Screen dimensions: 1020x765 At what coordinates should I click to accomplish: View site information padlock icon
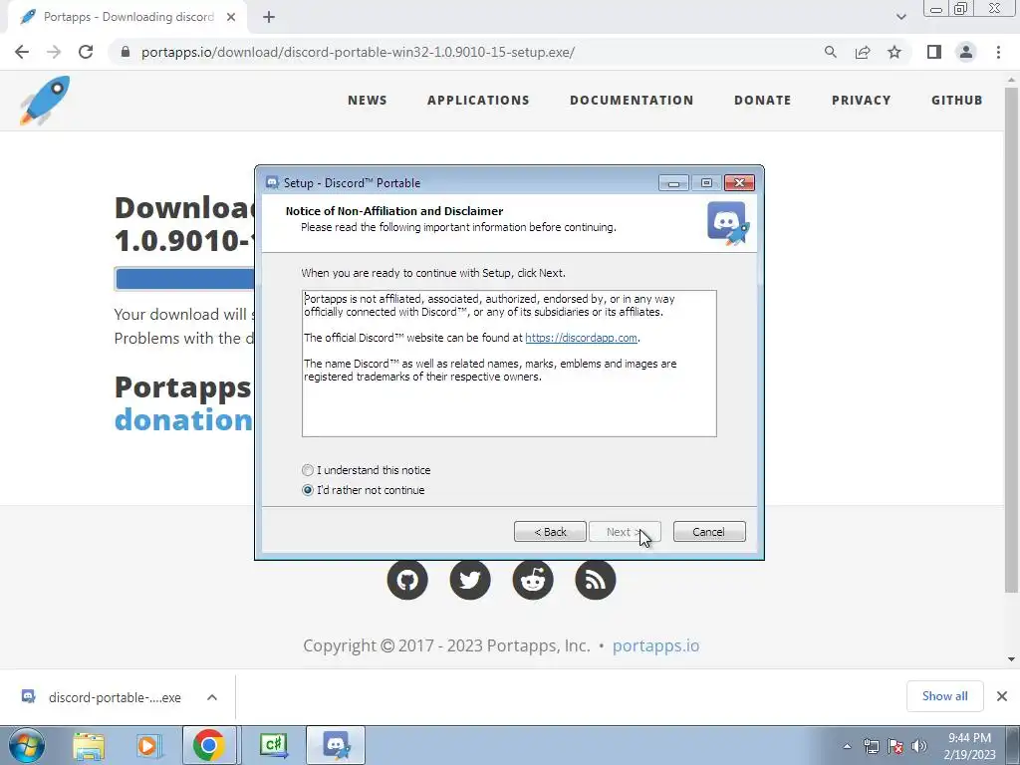pyautogui.click(x=126, y=52)
